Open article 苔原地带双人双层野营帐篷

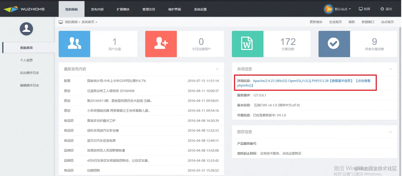tap(106, 151)
